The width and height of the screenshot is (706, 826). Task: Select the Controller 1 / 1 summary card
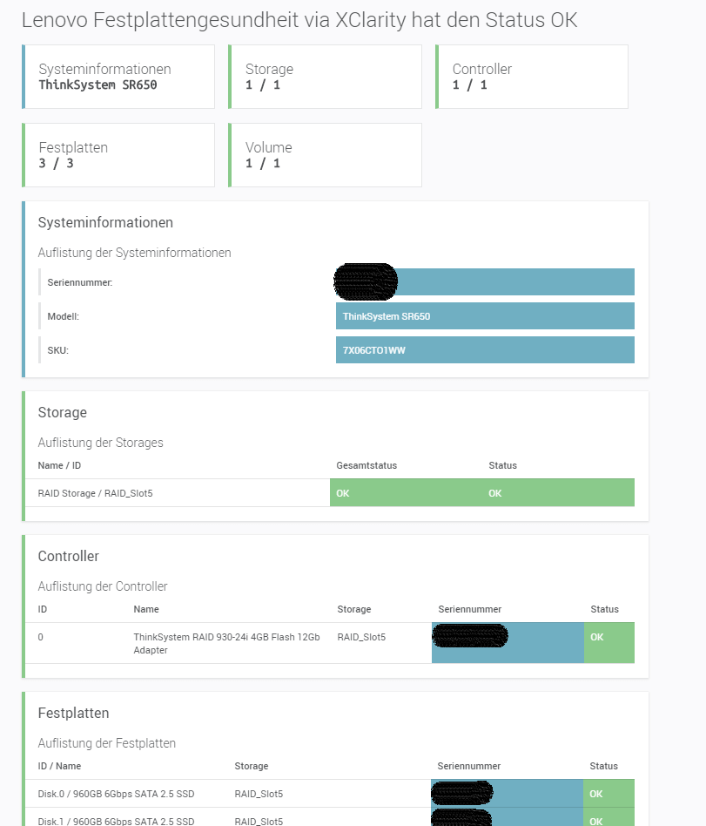pos(532,77)
